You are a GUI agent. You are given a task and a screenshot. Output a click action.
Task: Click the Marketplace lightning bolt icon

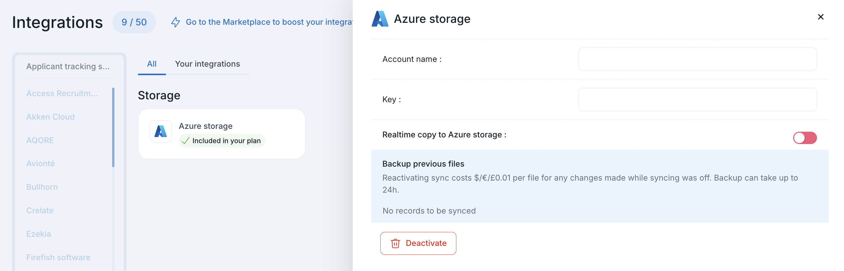click(x=176, y=22)
